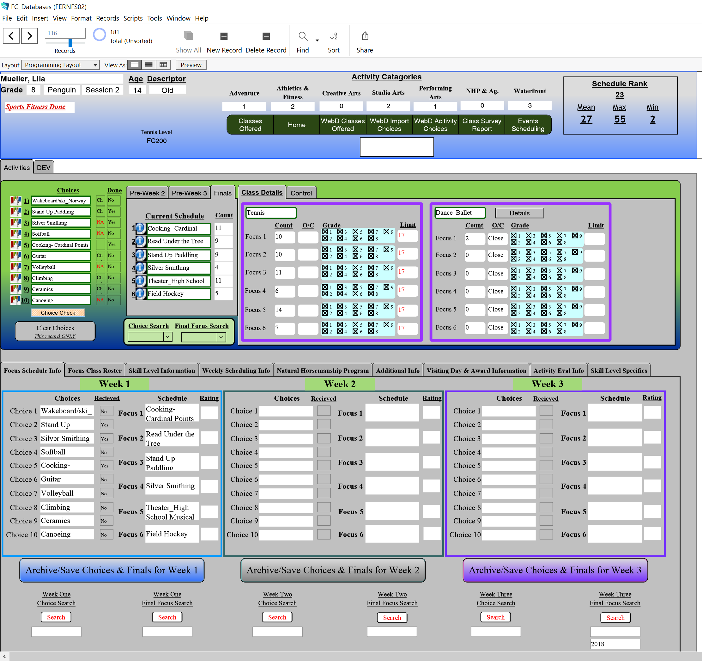Expand the Final Focus Search dropdown
Viewport: 702px width, 661px height.
point(221,337)
